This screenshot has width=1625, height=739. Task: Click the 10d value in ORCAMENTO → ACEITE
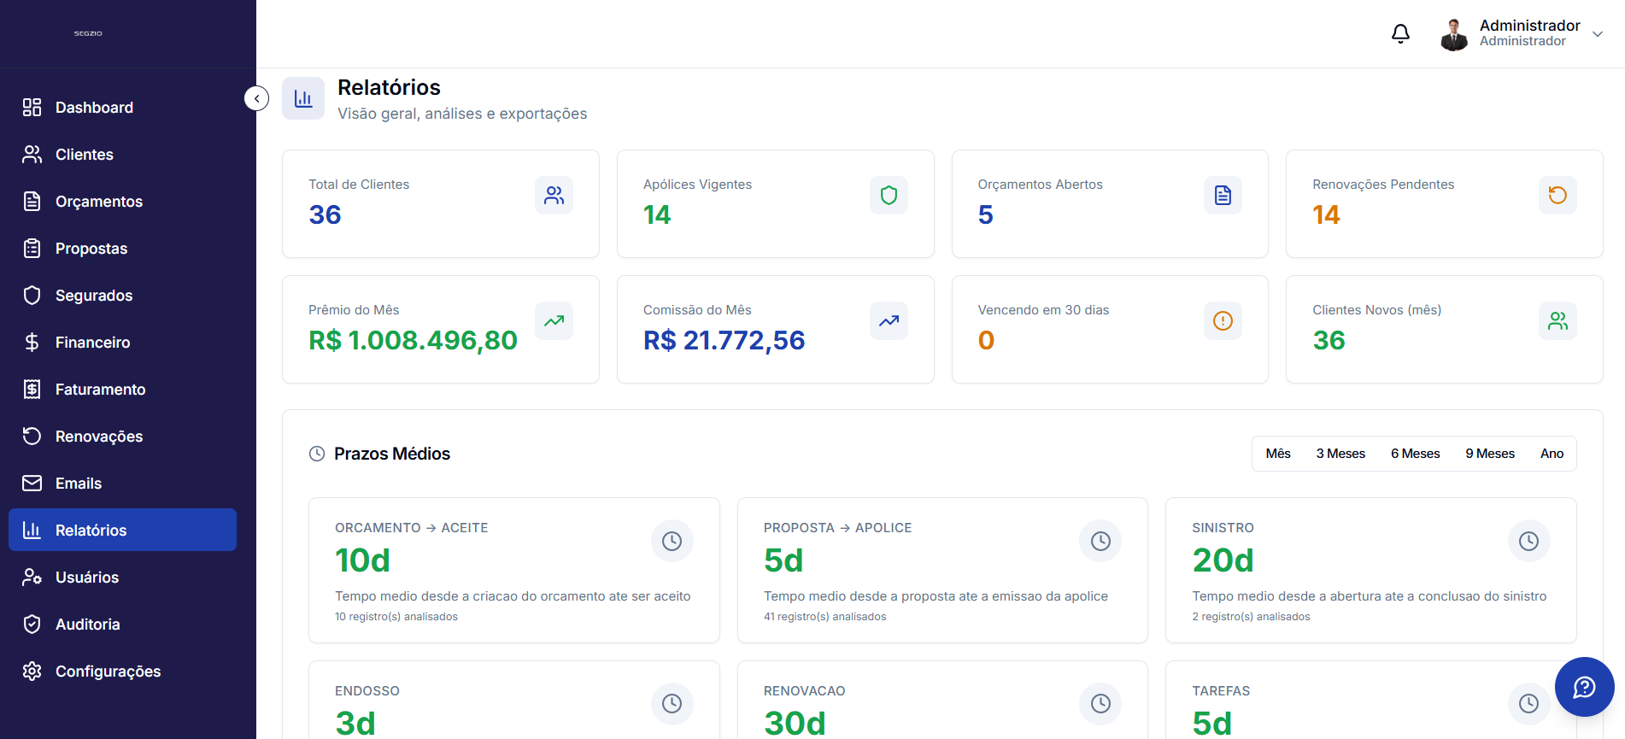(x=362, y=560)
